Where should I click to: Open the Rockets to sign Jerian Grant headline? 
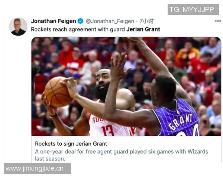[71, 144]
